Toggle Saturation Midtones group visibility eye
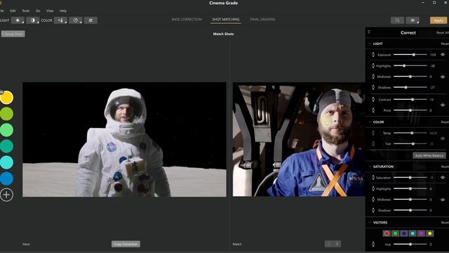This screenshot has width=449, height=253. [443, 200]
